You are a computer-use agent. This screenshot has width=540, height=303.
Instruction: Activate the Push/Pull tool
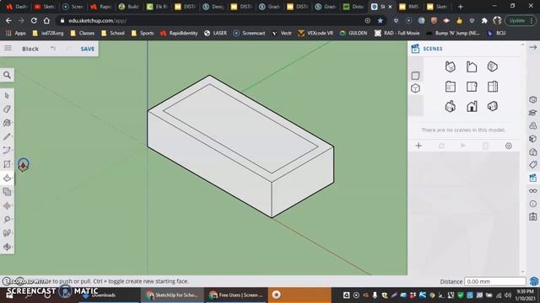pyautogui.click(x=7, y=178)
